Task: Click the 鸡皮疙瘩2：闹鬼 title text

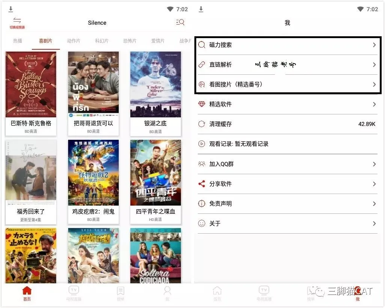Action: pos(93,212)
